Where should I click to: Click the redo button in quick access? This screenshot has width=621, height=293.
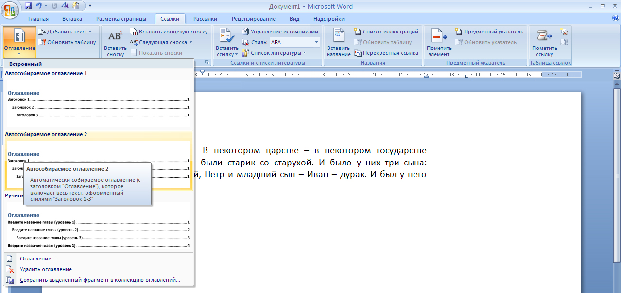pyautogui.click(x=54, y=6)
